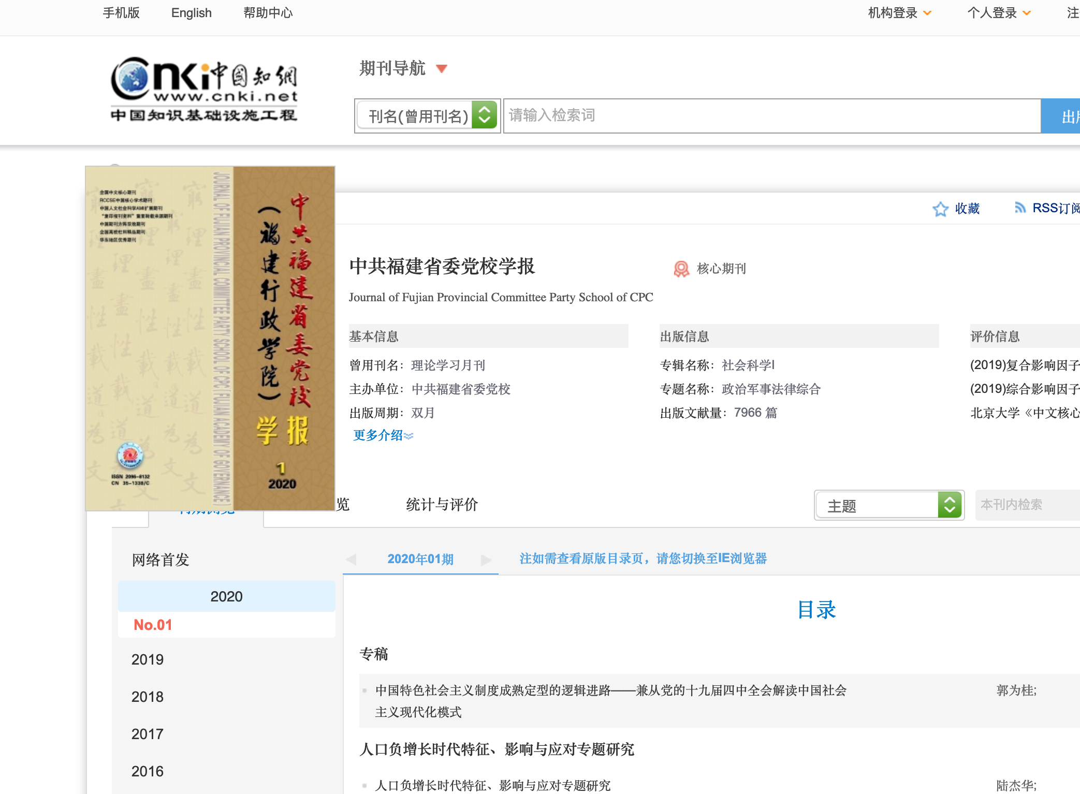Image resolution: width=1080 pixels, height=794 pixels.
Task: Open the 帮助中心 help center
Action: (268, 13)
